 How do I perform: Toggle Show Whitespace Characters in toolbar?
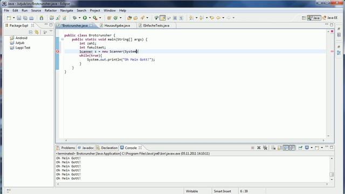coord(181,18)
